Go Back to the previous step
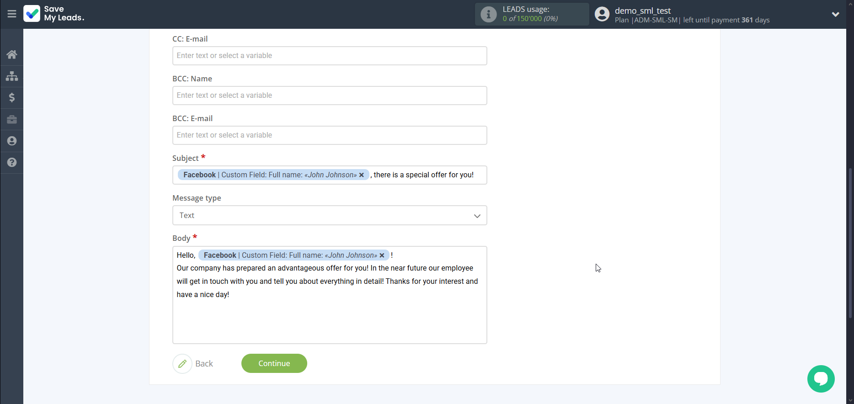The height and width of the screenshot is (404, 854). pyautogui.click(x=193, y=364)
